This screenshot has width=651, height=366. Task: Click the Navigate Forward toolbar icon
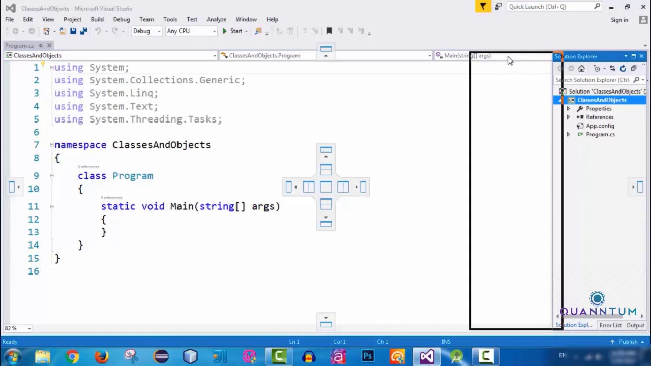pos(31,31)
